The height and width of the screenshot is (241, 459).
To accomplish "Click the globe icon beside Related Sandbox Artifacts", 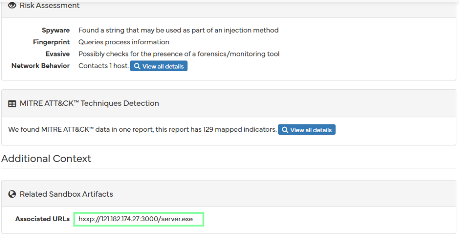I will tap(12, 194).
